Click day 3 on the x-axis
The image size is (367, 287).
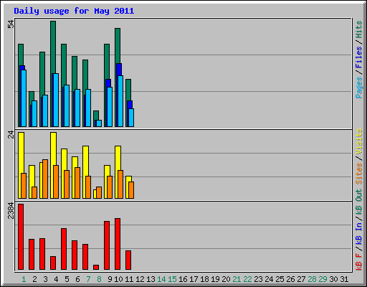45,279
